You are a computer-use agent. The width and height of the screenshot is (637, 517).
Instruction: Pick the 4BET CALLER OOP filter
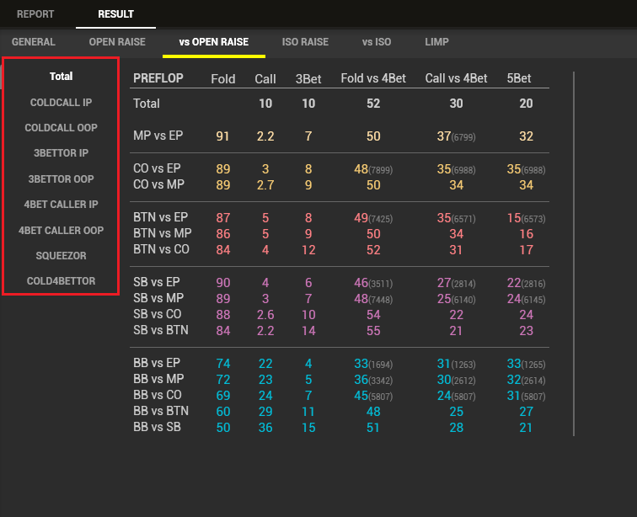pyautogui.click(x=61, y=230)
